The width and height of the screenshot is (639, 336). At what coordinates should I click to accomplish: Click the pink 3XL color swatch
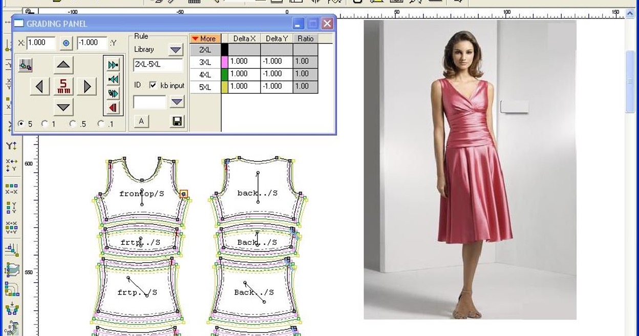point(224,62)
